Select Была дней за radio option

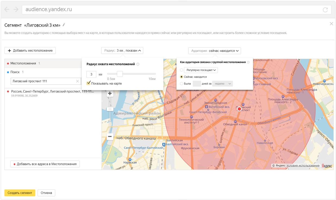click(x=182, y=84)
